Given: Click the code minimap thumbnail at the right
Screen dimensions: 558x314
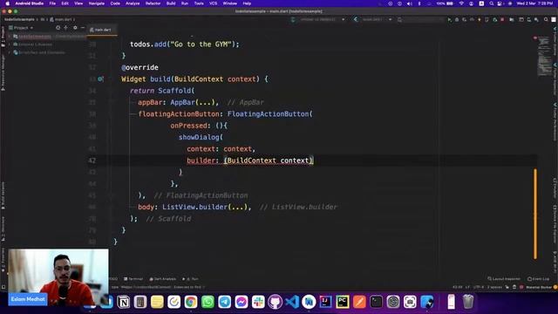Looking at the screenshot, I should pos(544,56).
